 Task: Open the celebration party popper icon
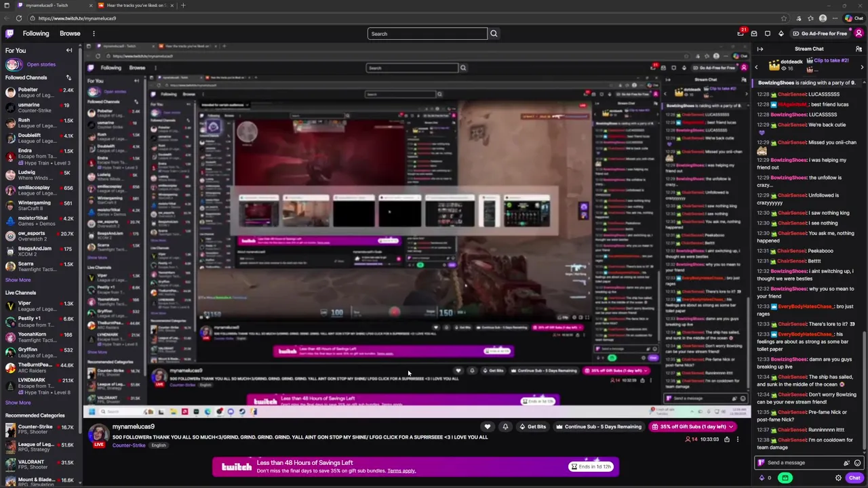846,463
